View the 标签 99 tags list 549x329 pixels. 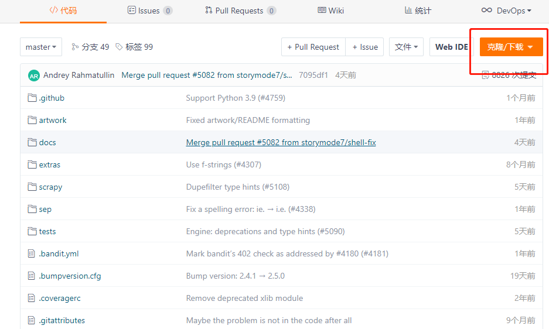coord(134,47)
